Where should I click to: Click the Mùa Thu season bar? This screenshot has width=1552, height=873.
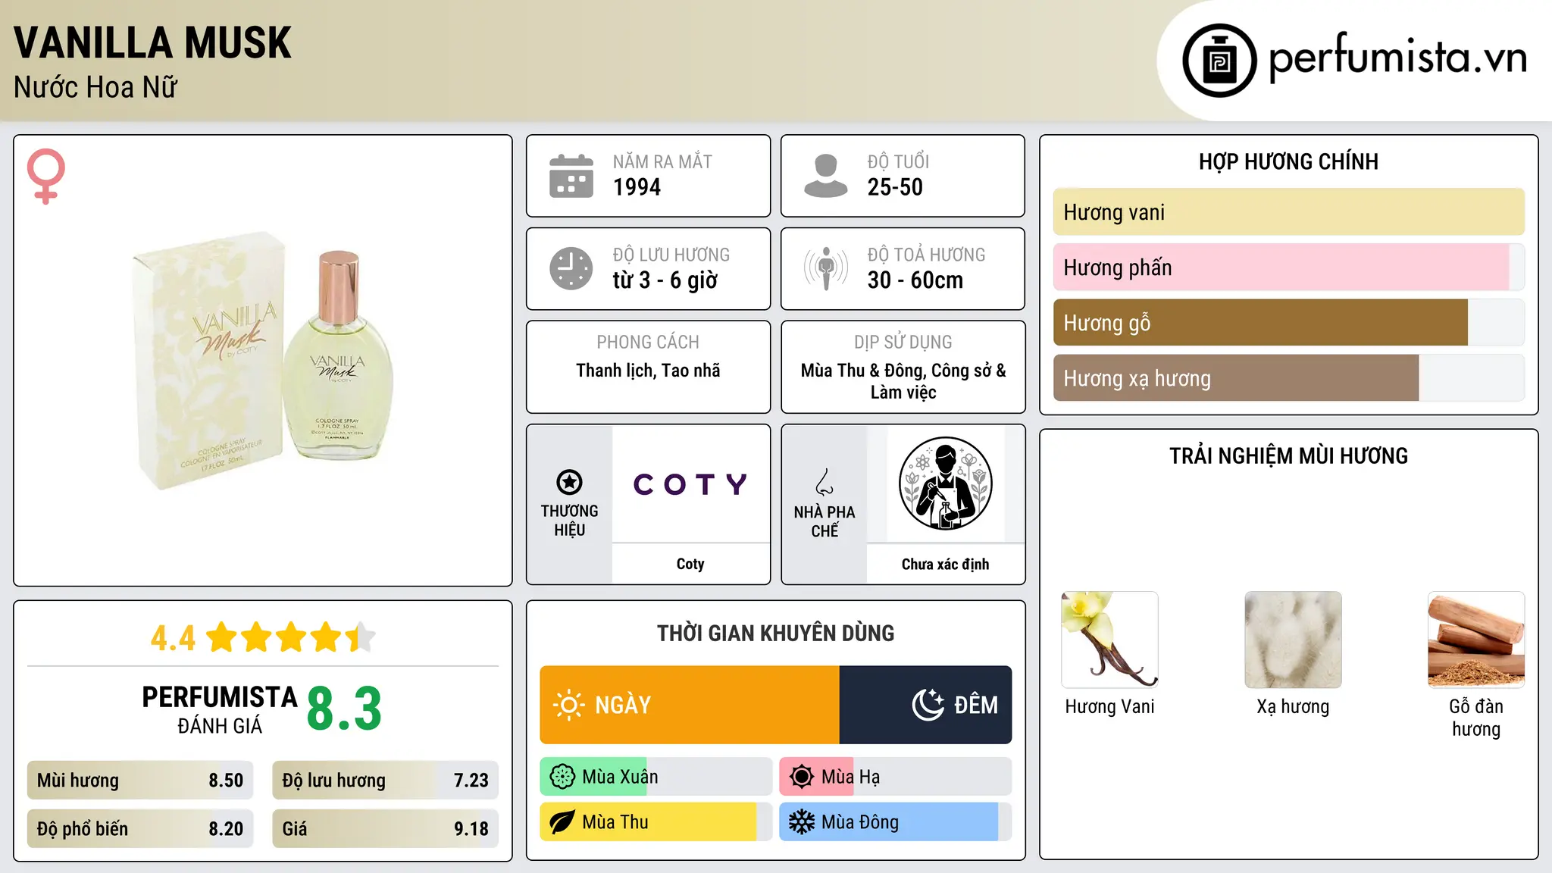coord(656,822)
